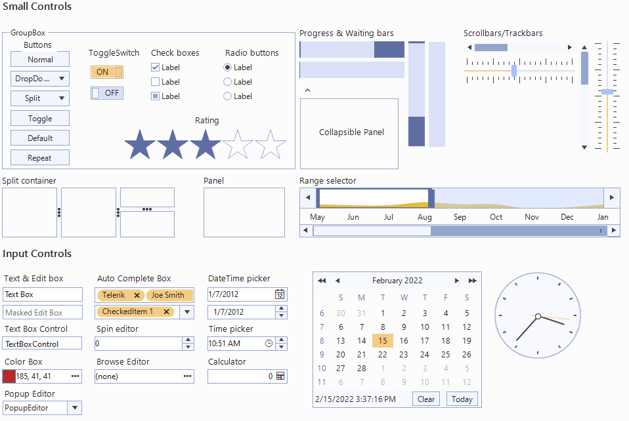Click the Today button on the calendar

(x=462, y=399)
